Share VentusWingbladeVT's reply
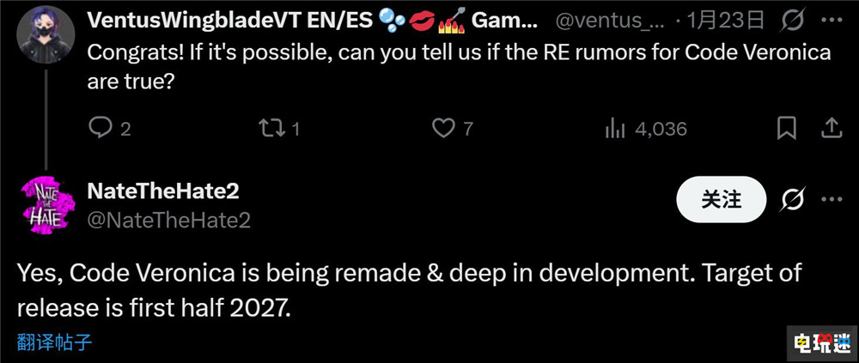Image resolution: width=859 pixels, height=363 pixels. (831, 129)
